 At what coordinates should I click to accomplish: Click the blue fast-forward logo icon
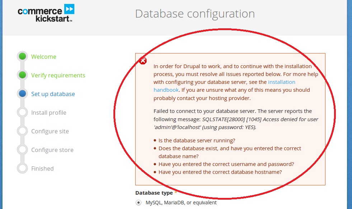(x=69, y=9)
